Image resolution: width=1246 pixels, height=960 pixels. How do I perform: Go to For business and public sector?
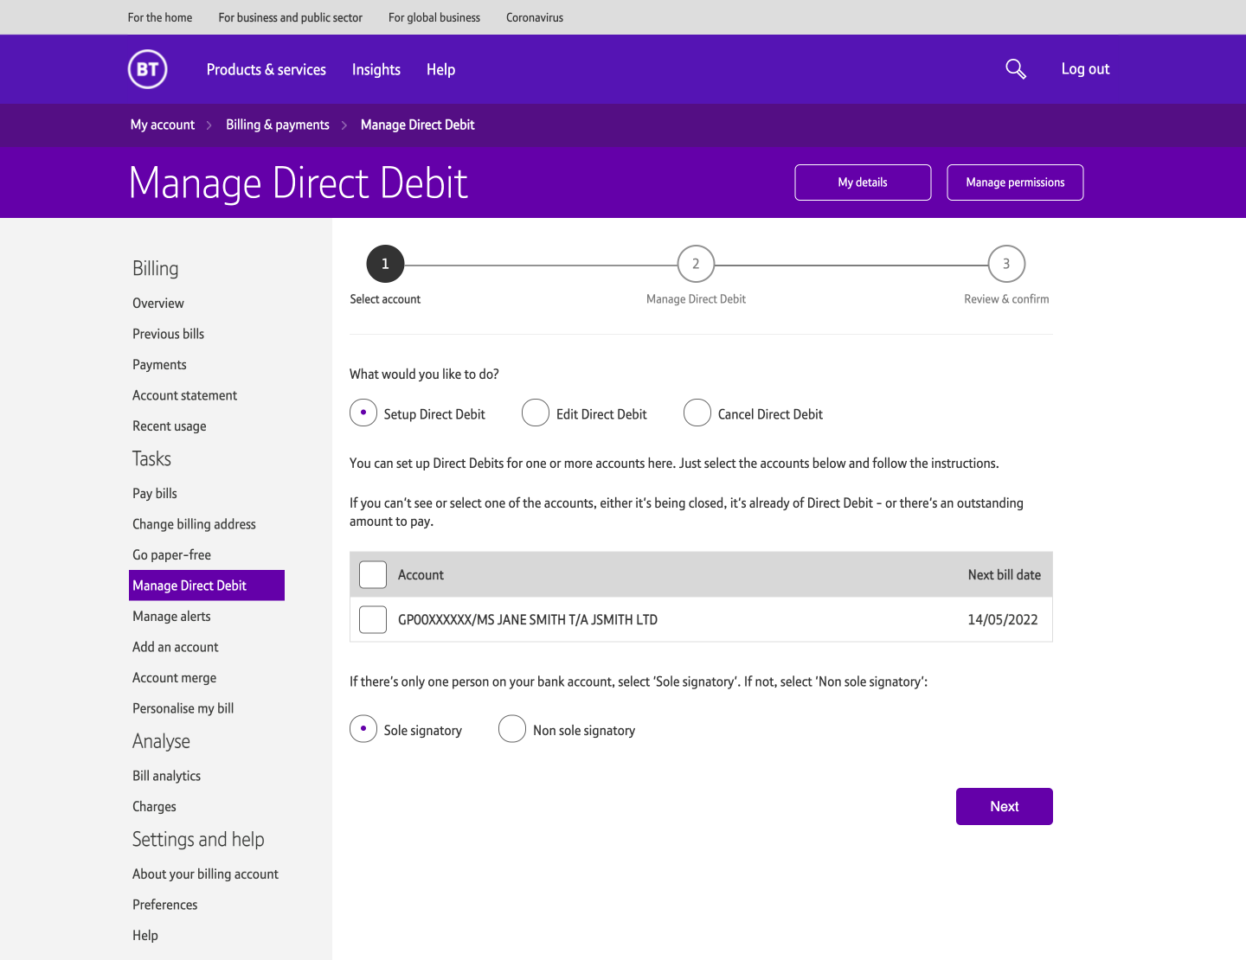coord(291,17)
